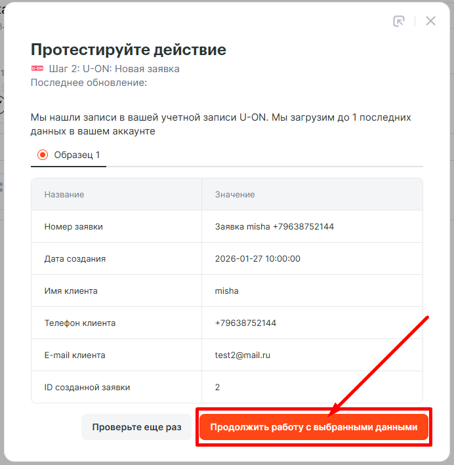Close the test action dialog
The height and width of the screenshot is (465, 454).
pyautogui.click(x=430, y=21)
